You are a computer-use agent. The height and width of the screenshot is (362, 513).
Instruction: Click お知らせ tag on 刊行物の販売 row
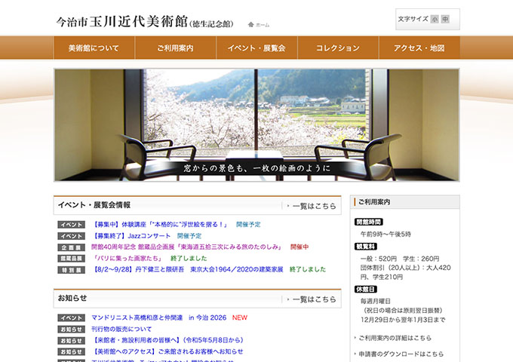72,330
